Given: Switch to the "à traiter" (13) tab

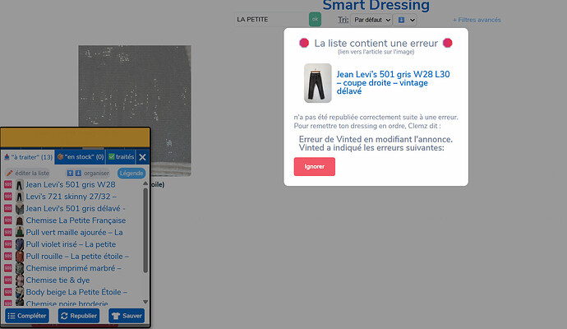Looking at the screenshot, I should [28, 157].
